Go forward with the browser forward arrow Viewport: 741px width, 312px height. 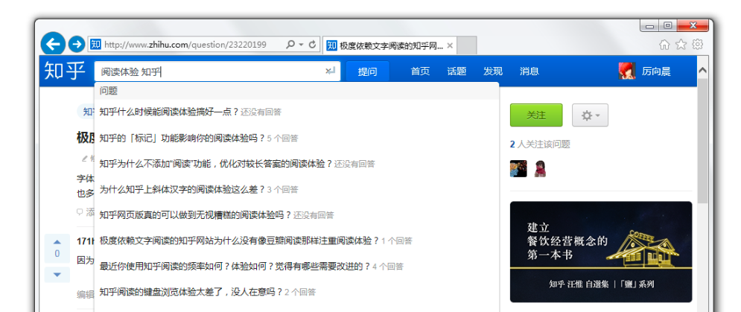[76, 45]
